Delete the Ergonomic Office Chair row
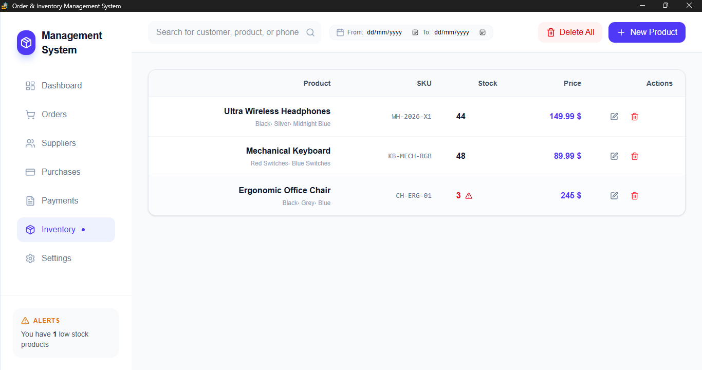 pyautogui.click(x=635, y=196)
